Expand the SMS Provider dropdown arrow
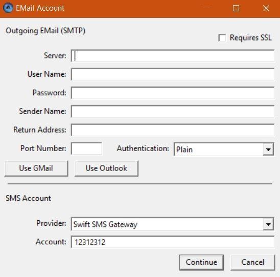This screenshot has width=280, height=277. pos(268,224)
